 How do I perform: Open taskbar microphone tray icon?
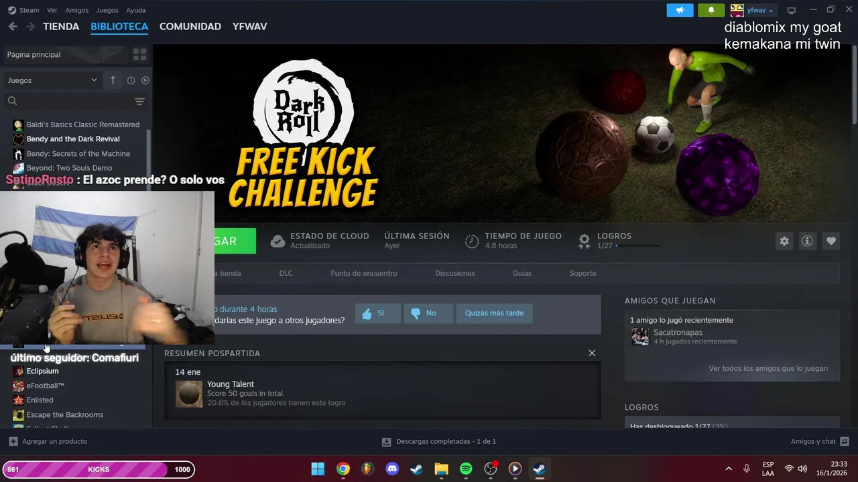point(747,469)
